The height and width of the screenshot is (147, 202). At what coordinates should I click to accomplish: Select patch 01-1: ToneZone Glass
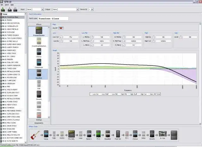(x=12, y=17)
